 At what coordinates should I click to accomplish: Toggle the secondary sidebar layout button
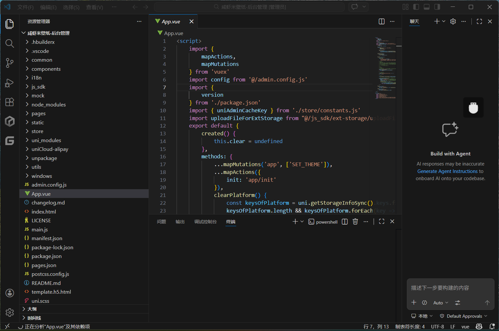click(437, 7)
